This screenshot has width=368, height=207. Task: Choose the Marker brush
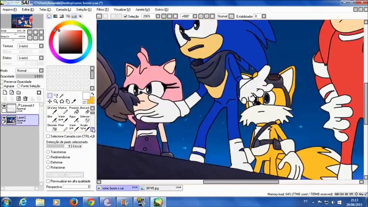point(63,110)
